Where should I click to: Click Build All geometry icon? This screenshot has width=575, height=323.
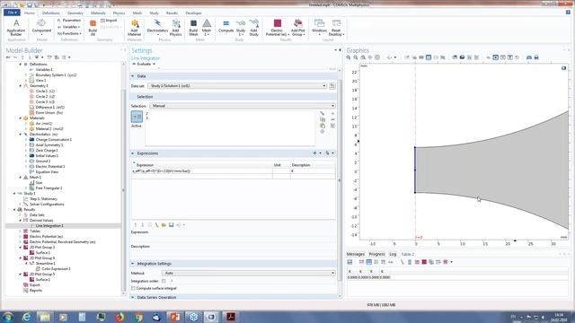click(93, 28)
